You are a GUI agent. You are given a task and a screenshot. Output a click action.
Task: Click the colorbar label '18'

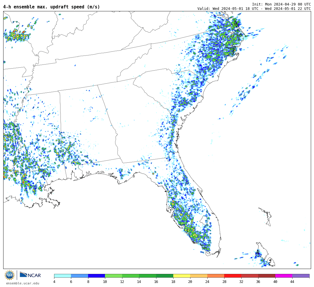point(173,281)
